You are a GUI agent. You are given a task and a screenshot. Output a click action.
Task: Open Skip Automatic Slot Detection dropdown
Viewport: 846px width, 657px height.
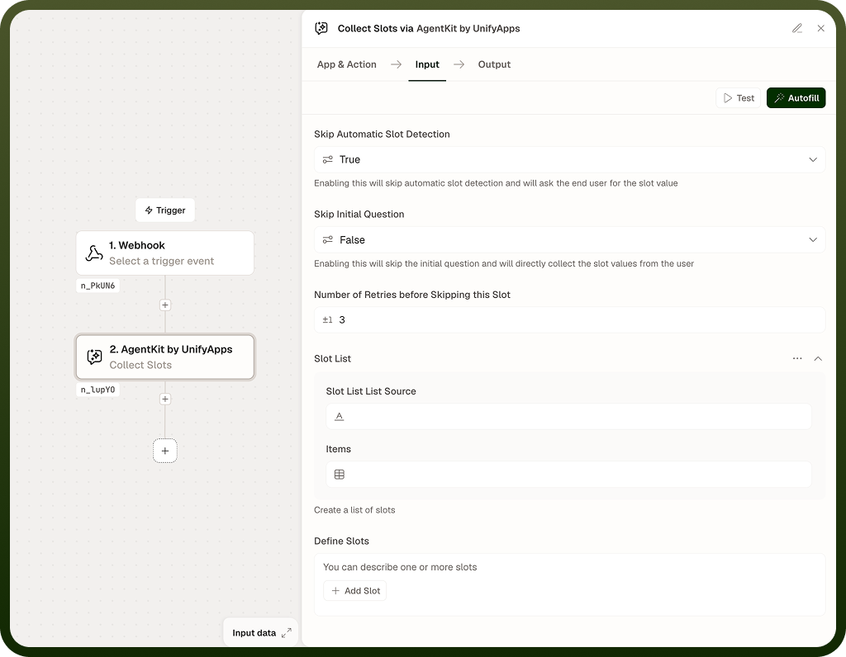tap(569, 159)
